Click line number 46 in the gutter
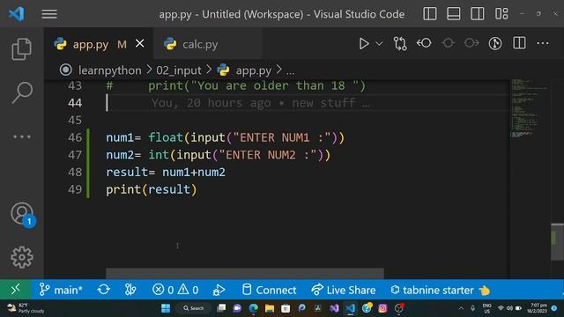 click(x=75, y=137)
